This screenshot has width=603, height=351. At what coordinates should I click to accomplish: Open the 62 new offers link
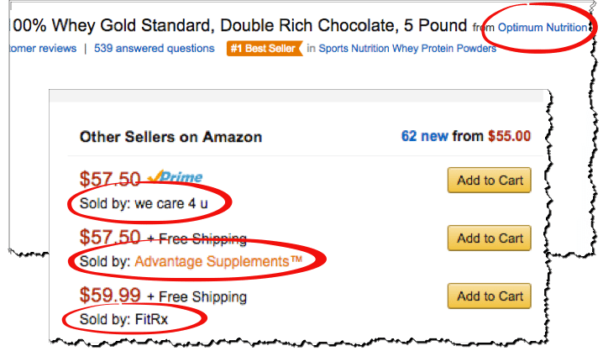tap(425, 136)
